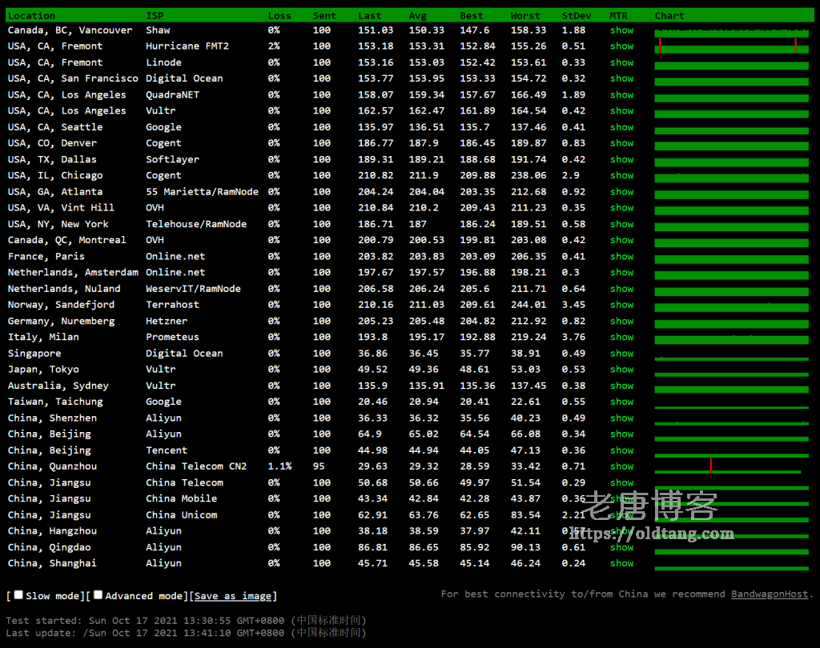The width and height of the screenshot is (820, 648).
Task: Enable the Slow mode checkbox
Action: (x=18, y=594)
